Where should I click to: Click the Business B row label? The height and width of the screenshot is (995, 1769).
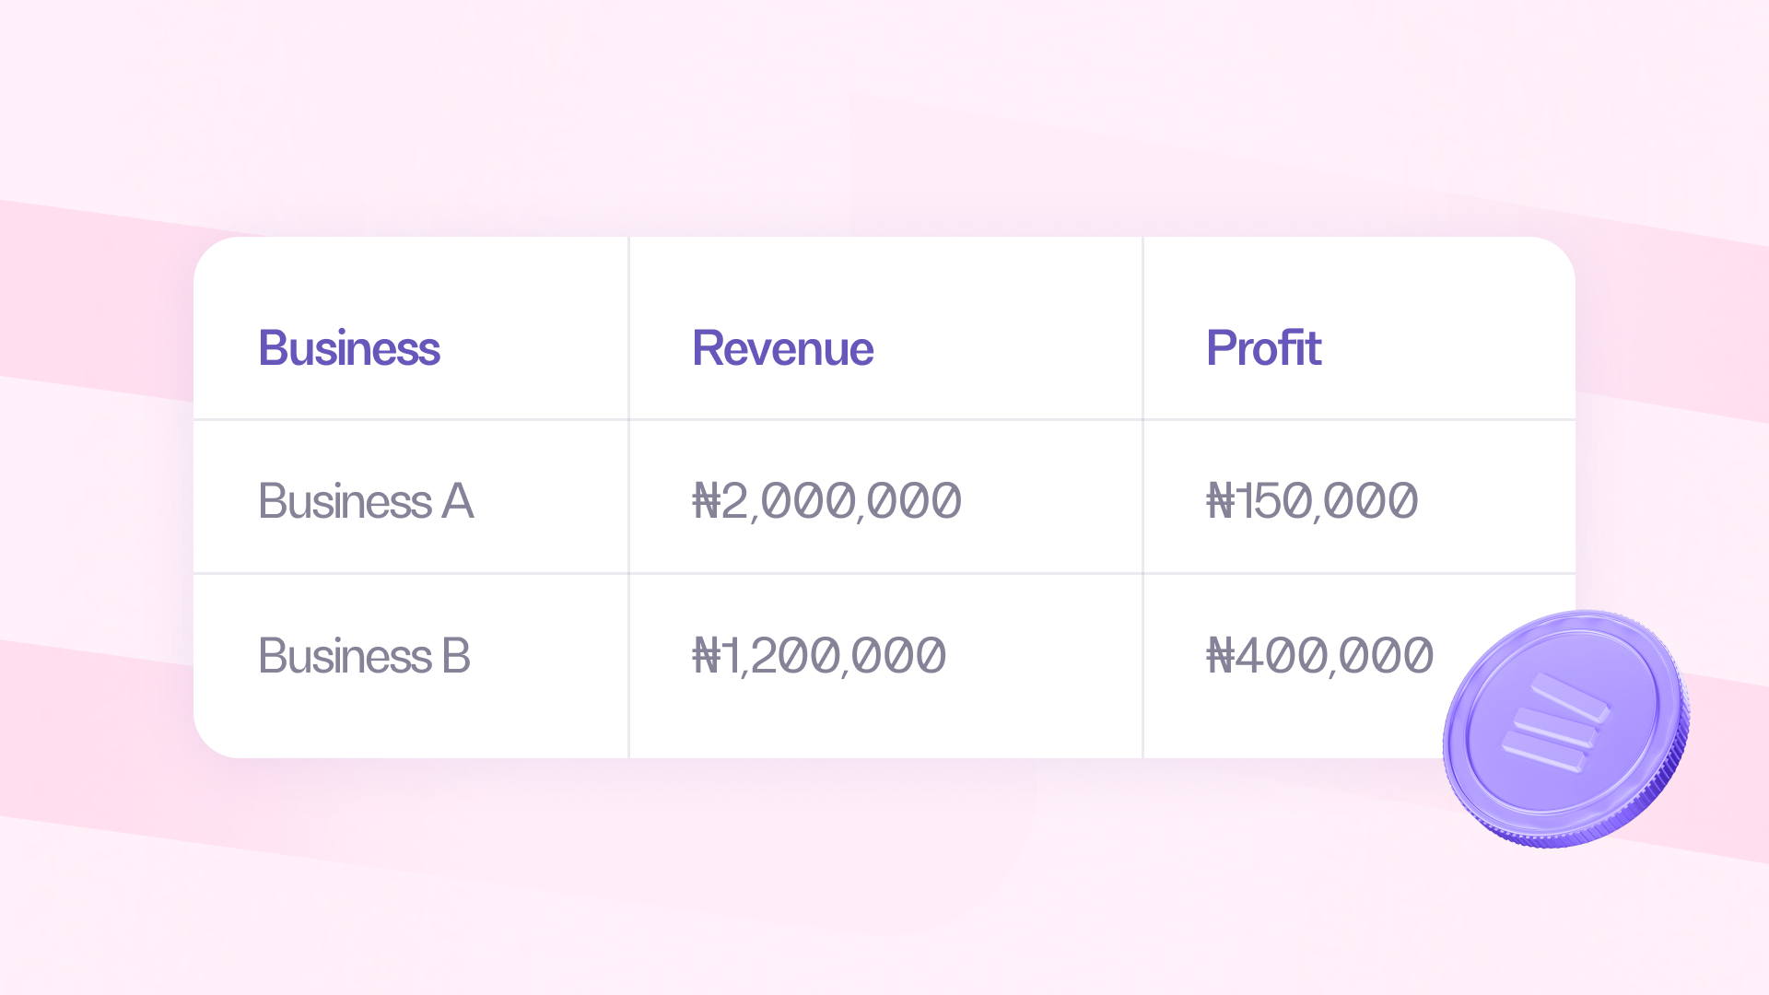(364, 656)
